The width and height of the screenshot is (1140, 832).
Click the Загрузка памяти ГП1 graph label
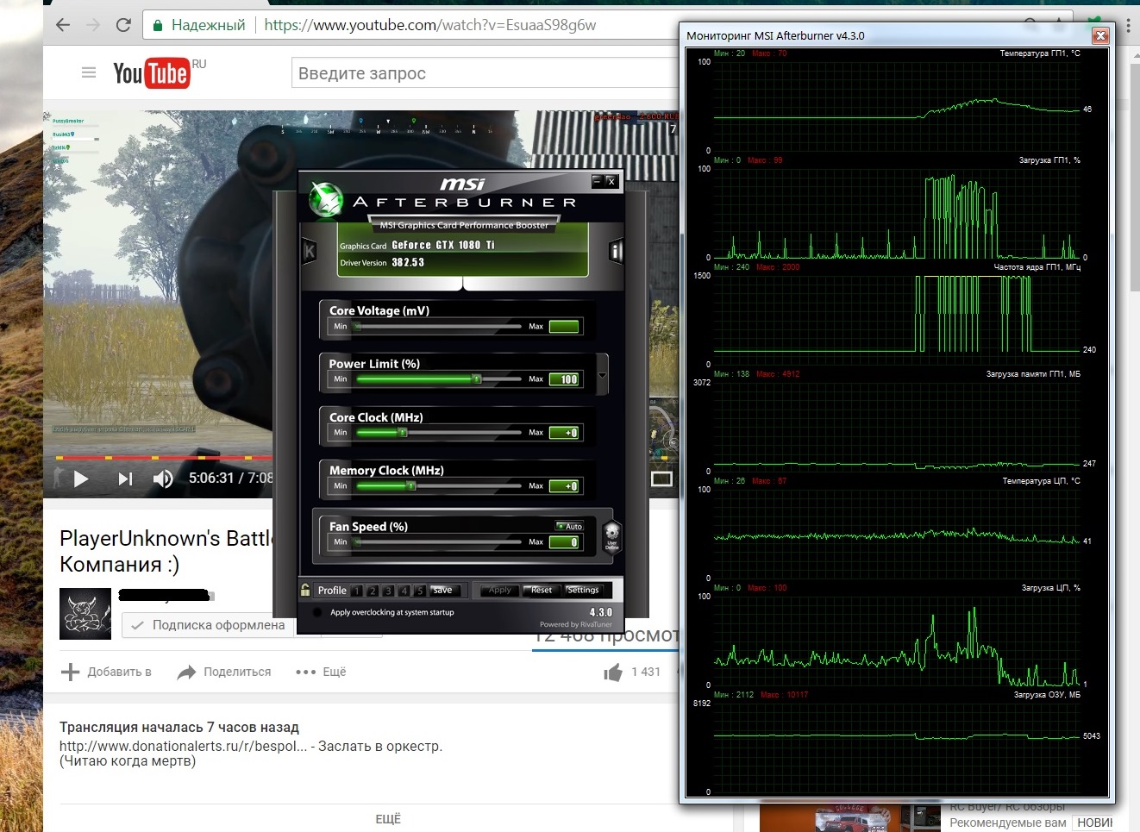(x=1033, y=374)
